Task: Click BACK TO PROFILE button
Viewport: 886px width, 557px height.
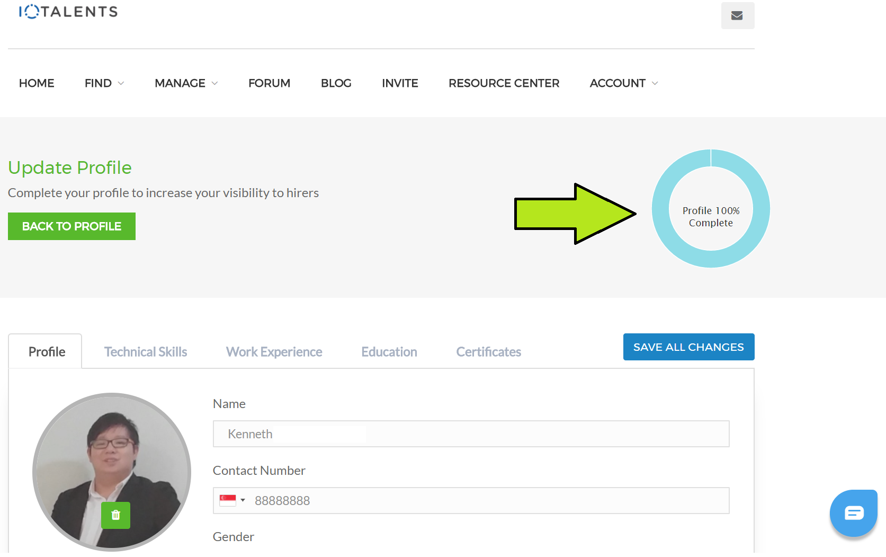Action: pyautogui.click(x=71, y=226)
